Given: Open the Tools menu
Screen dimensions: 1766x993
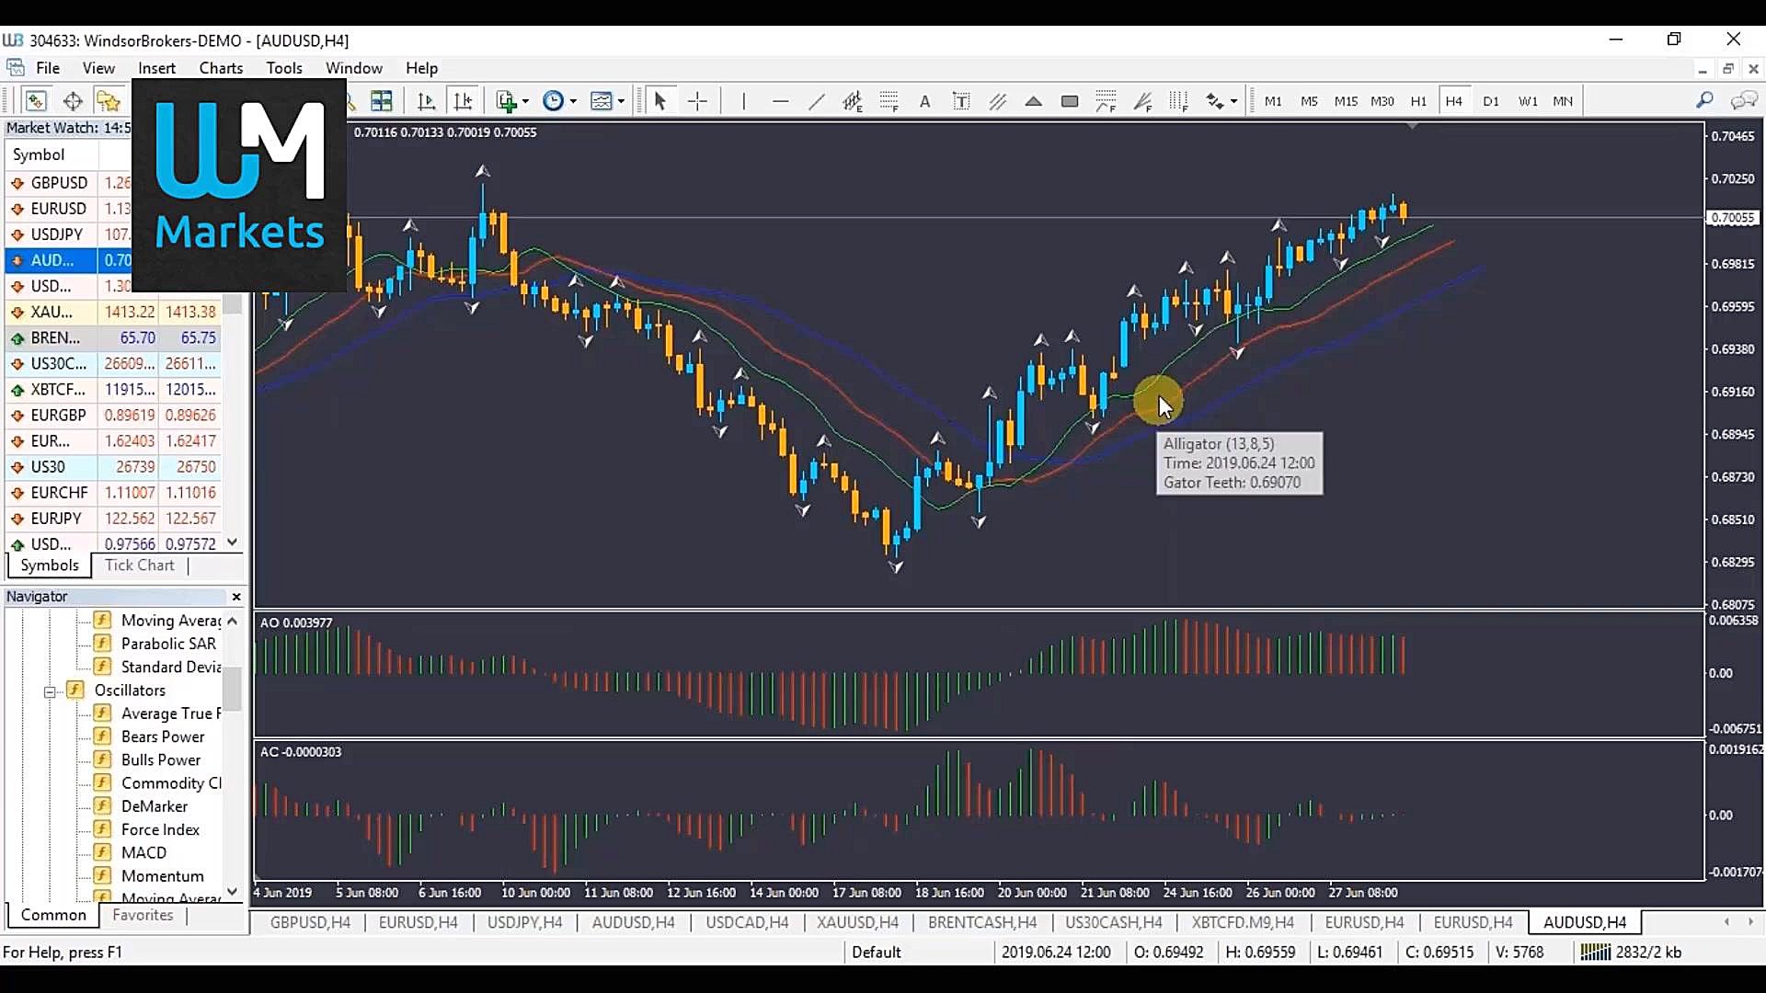Looking at the screenshot, I should pyautogui.click(x=284, y=68).
